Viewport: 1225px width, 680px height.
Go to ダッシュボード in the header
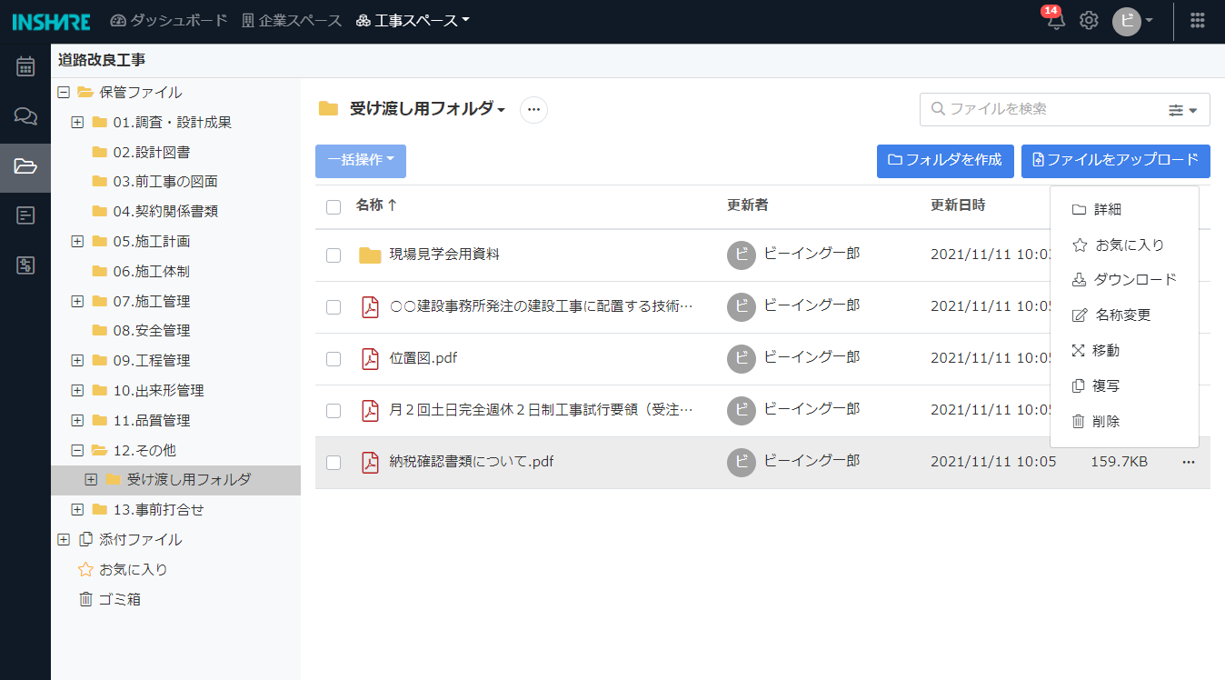[169, 20]
